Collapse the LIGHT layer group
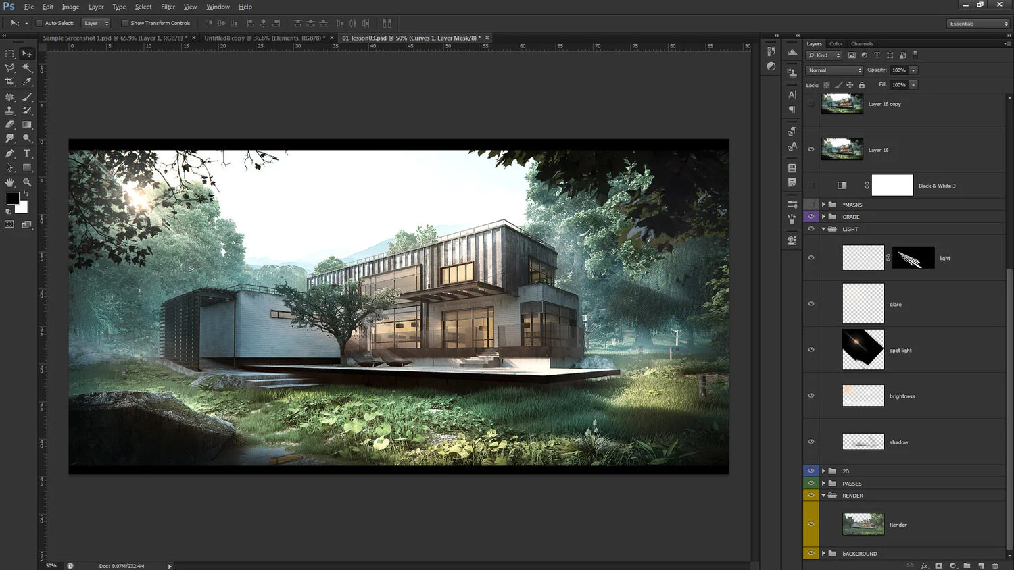1014x570 pixels. pyautogui.click(x=823, y=229)
